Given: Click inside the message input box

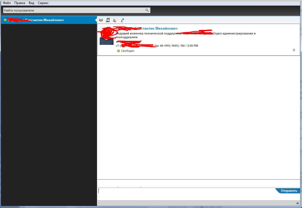Looking at the screenshot, I should click(x=186, y=194).
